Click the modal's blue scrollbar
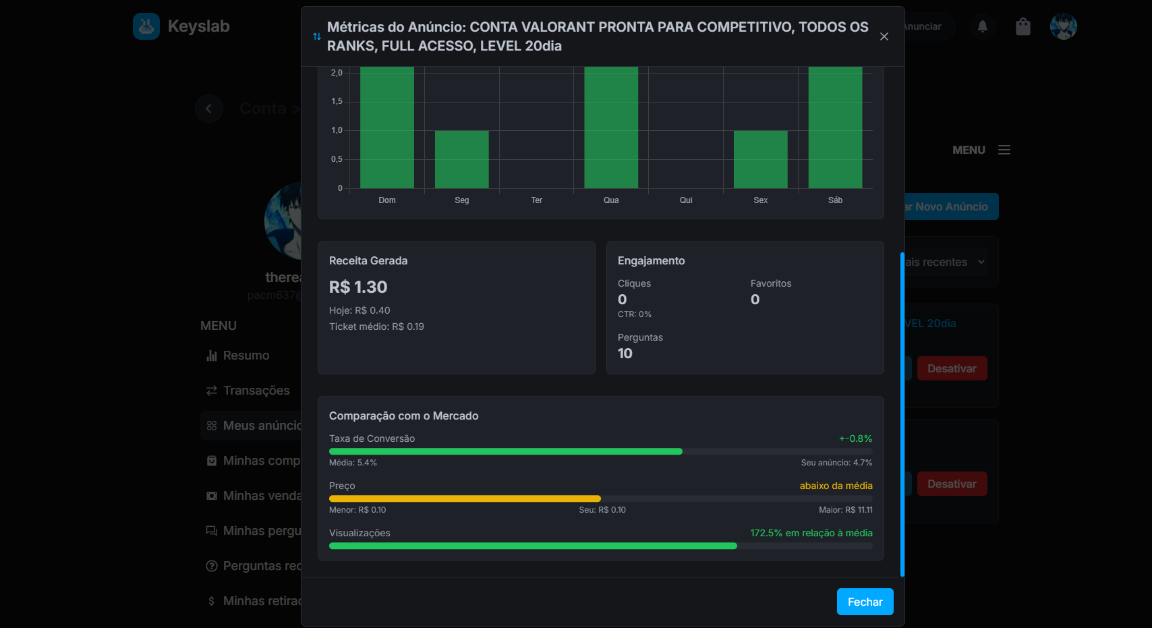 click(x=902, y=414)
